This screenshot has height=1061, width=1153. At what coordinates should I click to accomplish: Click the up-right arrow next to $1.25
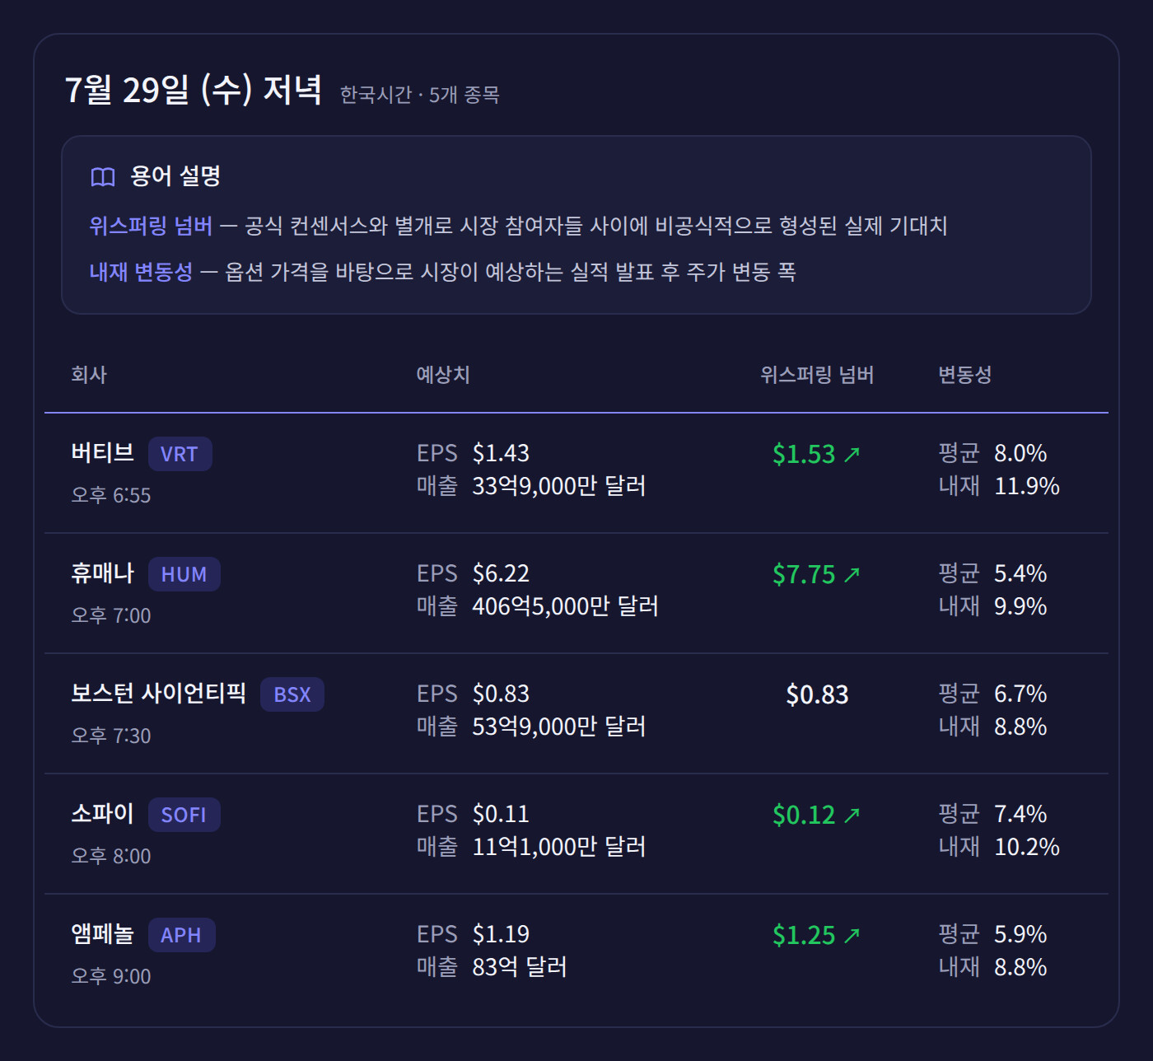pos(852,935)
